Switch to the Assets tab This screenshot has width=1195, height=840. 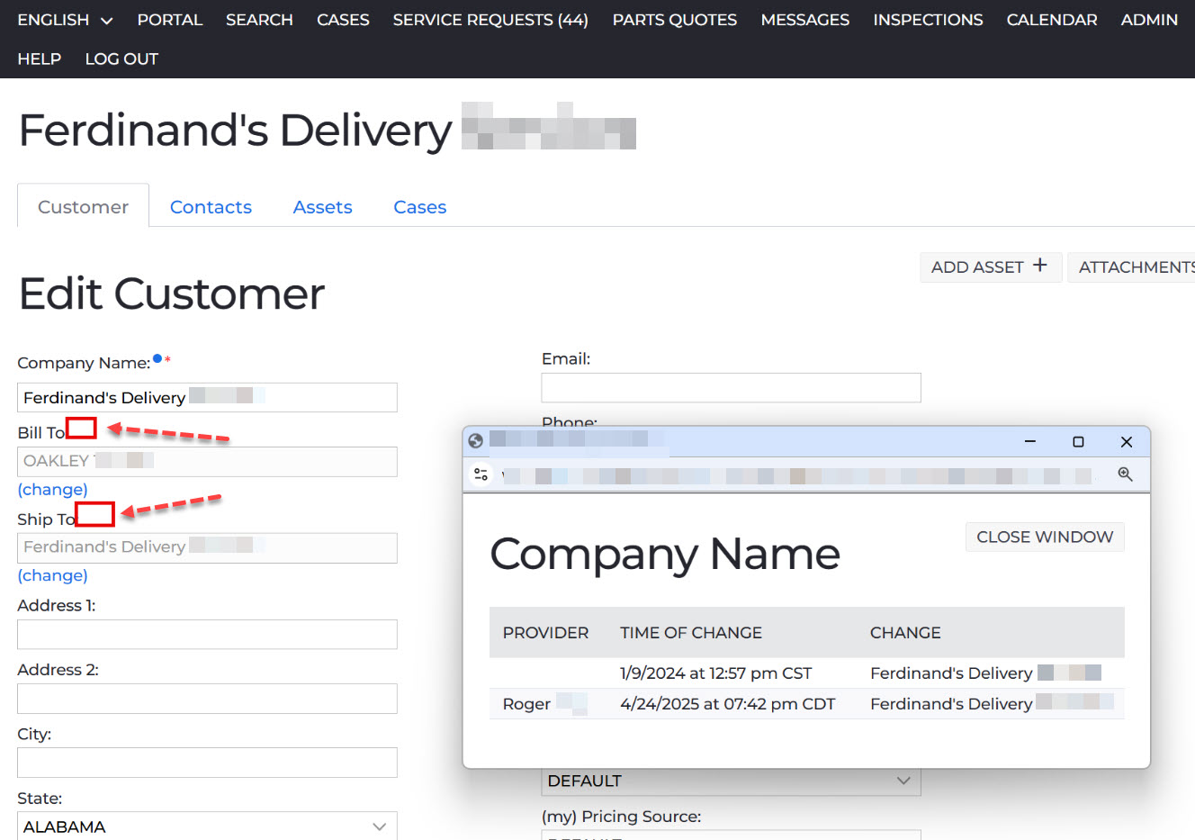(x=322, y=206)
